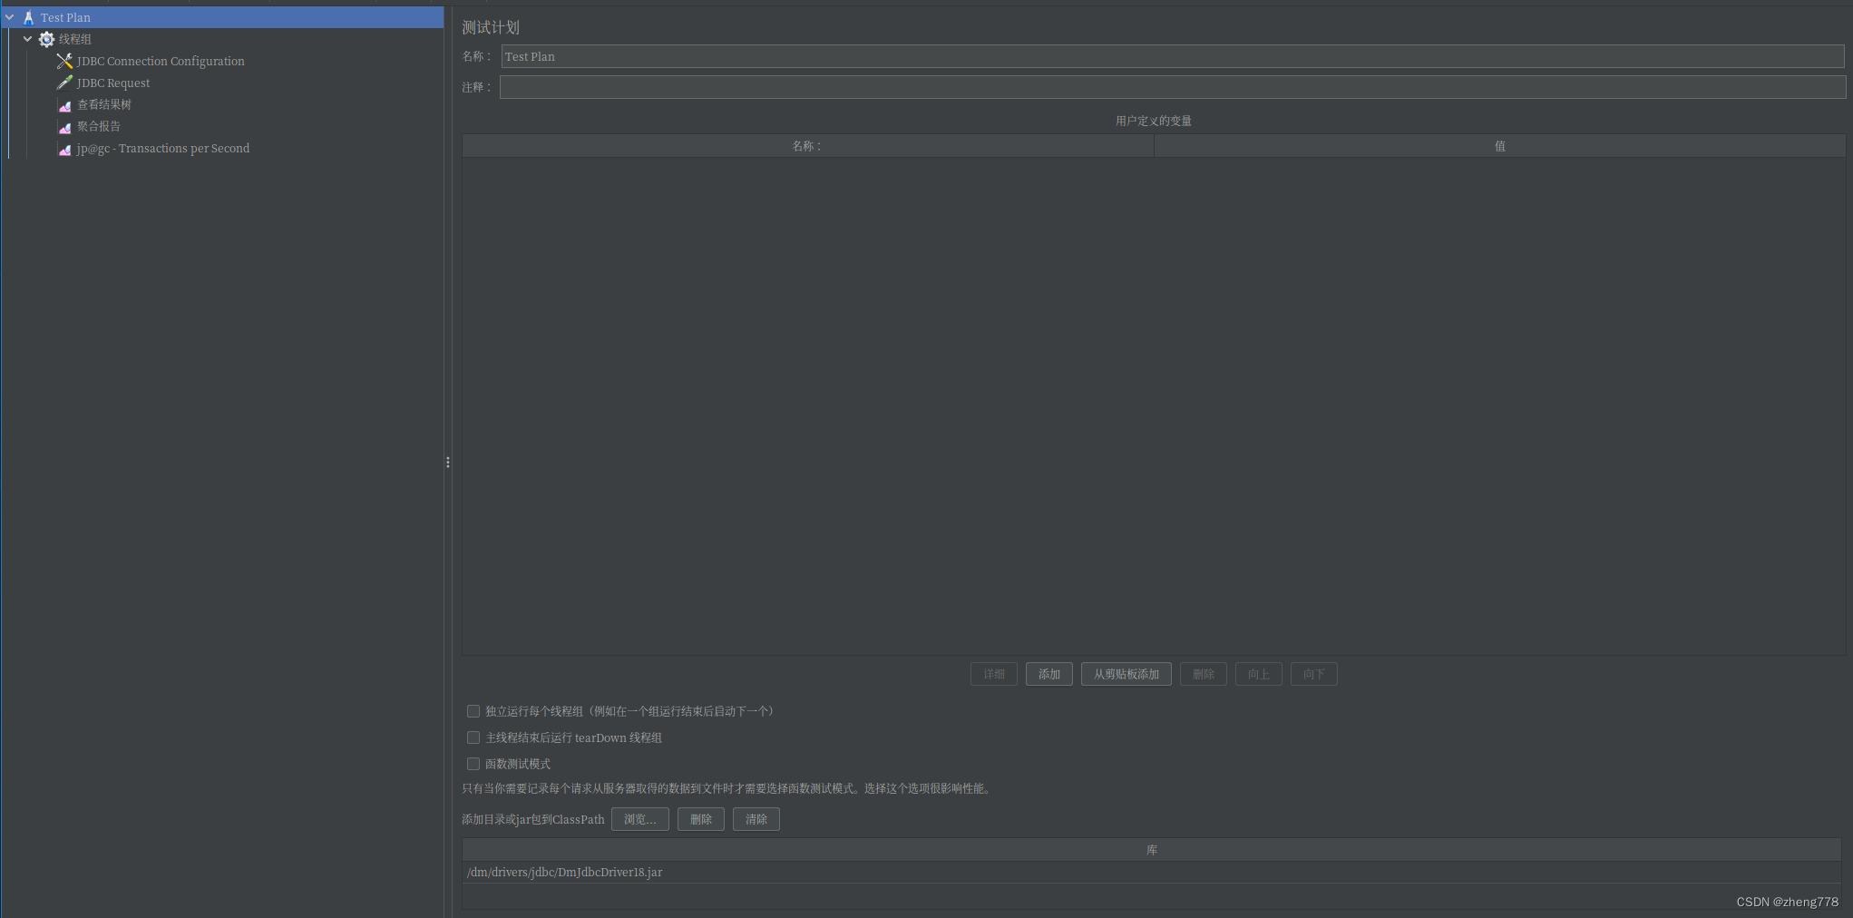
Task: Click the 查看结果树 listener icon
Action: coord(64,105)
